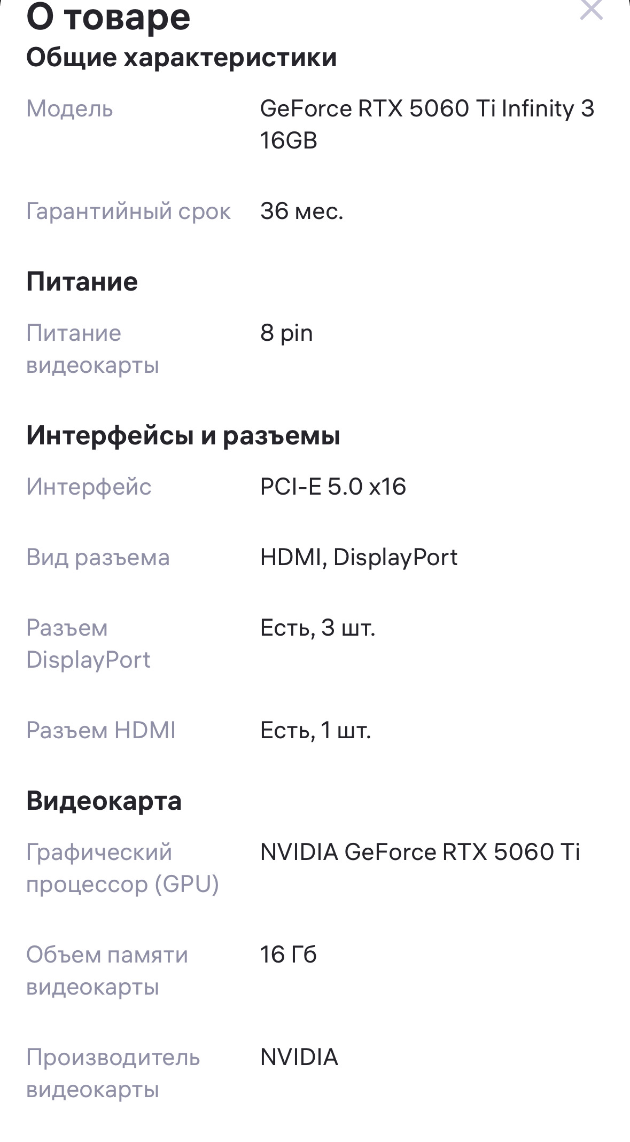This screenshot has width=630, height=1142.
Task: Tap the "Есть, 1 шт." HDMI count
Action: point(315,731)
